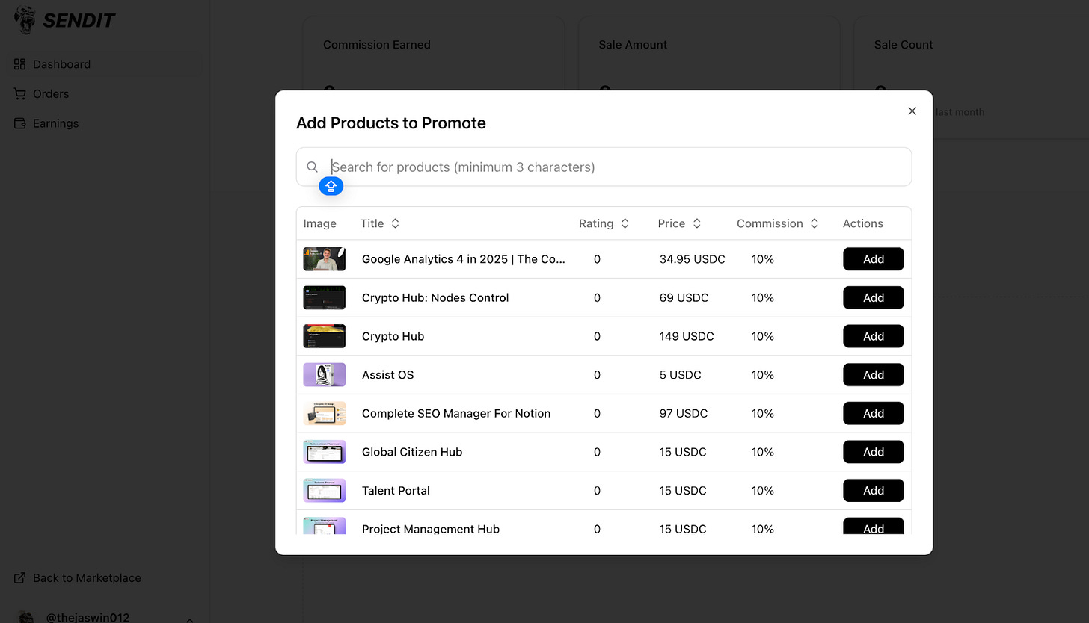The image size is (1089, 623).
Task: Click the Global Citizen Hub title
Action: [x=412, y=452]
